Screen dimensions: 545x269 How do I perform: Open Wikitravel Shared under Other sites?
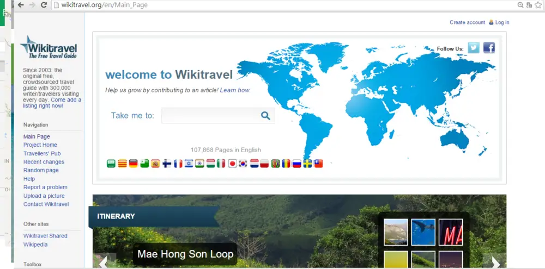point(45,236)
